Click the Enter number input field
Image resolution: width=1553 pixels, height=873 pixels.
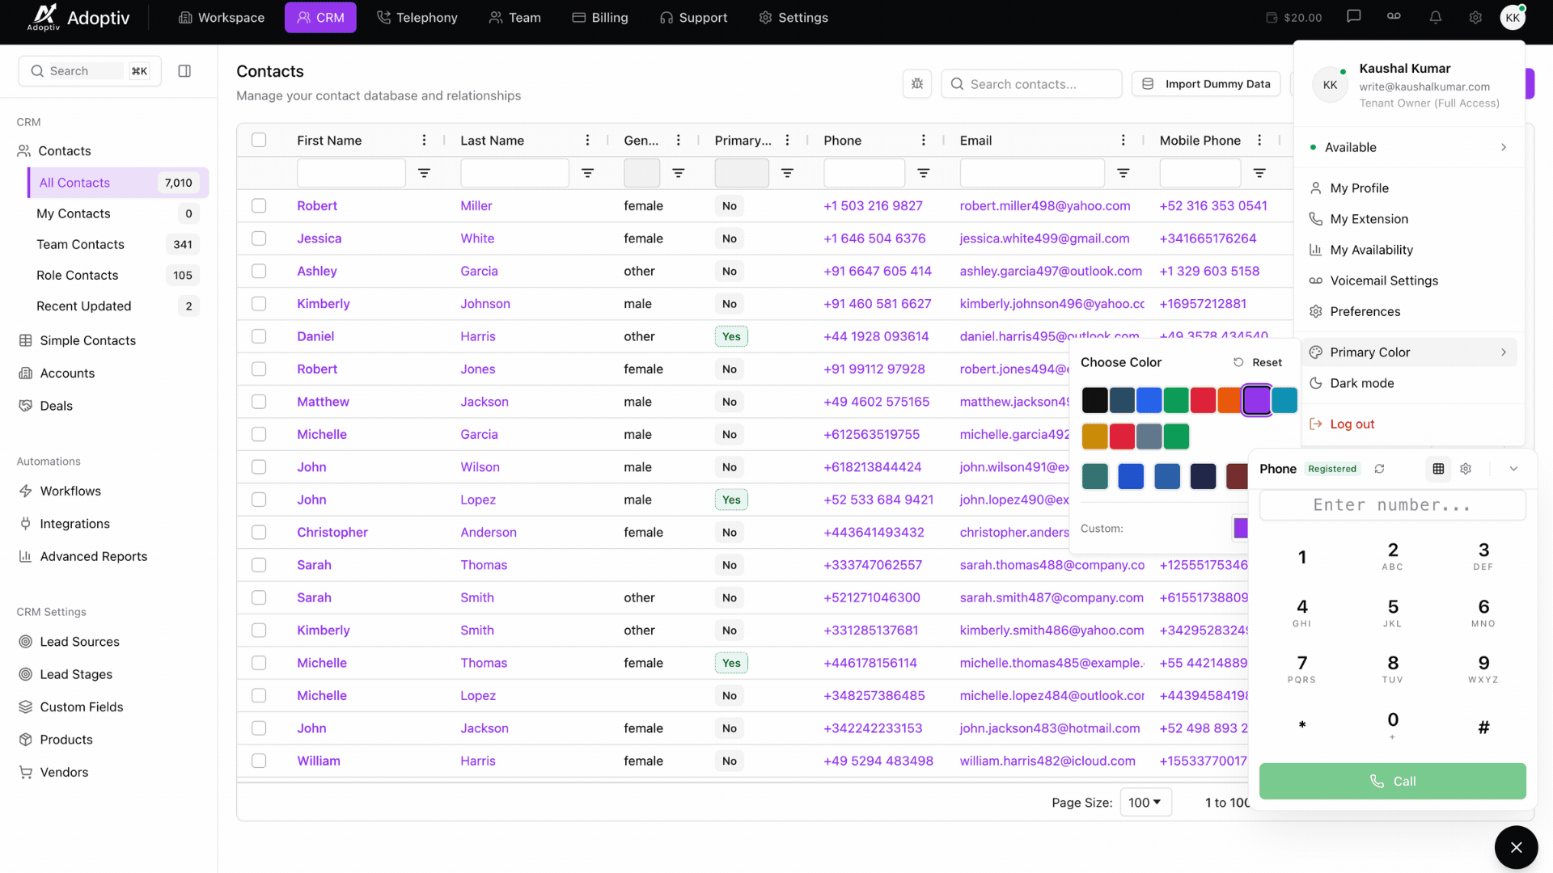pos(1393,504)
